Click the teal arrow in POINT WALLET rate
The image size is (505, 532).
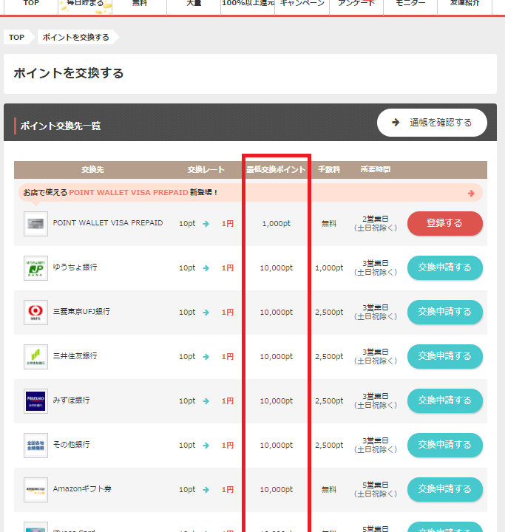coord(206,224)
